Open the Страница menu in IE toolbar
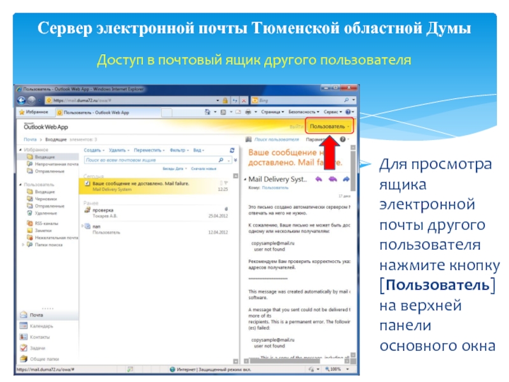509x382 pixels. coord(272,112)
